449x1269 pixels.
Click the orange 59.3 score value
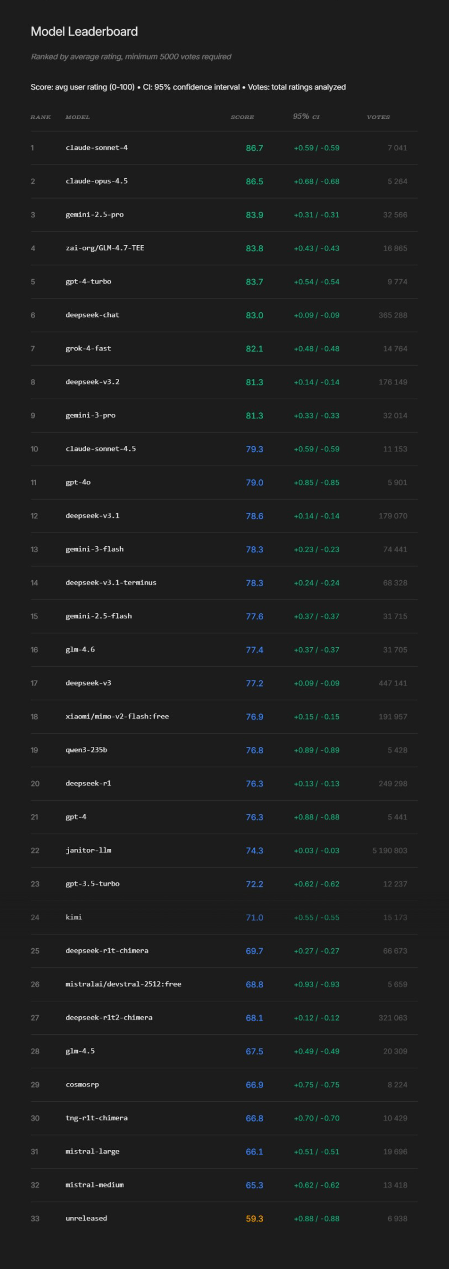[254, 1219]
